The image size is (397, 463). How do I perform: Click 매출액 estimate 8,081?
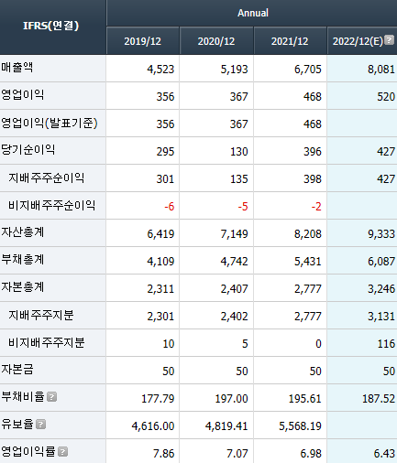[x=381, y=70]
